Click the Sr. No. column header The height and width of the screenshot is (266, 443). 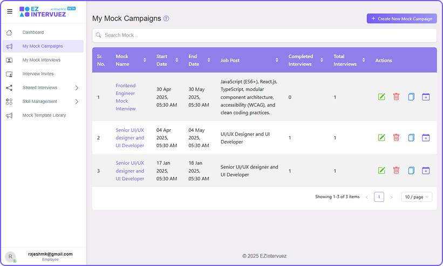pyautogui.click(x=101, y=60)
